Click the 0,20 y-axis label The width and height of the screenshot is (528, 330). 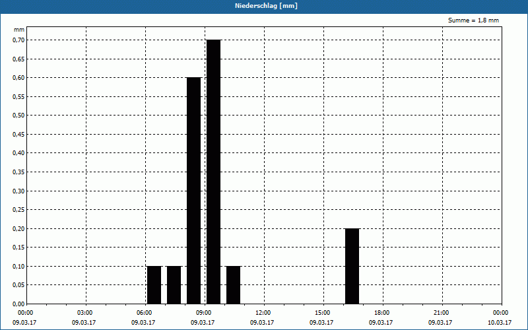pyautogui.click(x=18, y=228)
